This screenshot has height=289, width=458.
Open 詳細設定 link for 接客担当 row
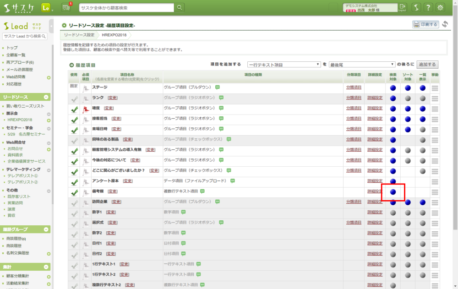(375, 119)
